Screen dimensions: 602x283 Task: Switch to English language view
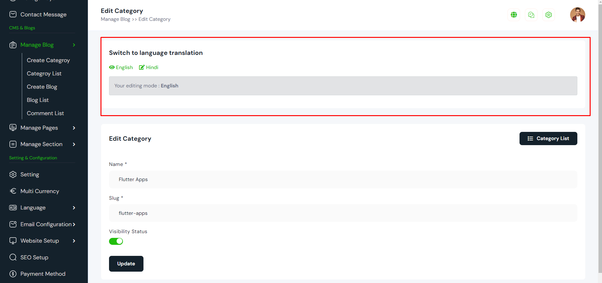coord(121,68)
